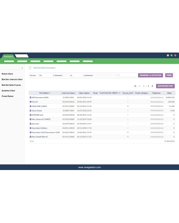Screen dimensions: 179x223
Task: Toggle Source_GLPI checkbox for DUPOND Jean row
Action: (128, 115)
